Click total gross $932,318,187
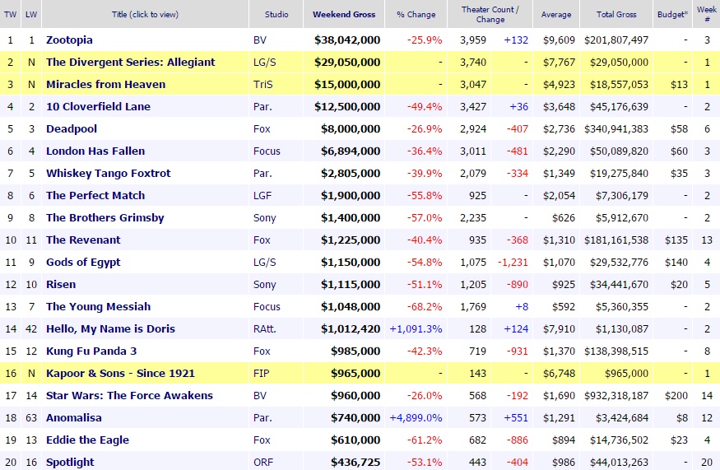The image size is (720, 470). click(616, 396)
